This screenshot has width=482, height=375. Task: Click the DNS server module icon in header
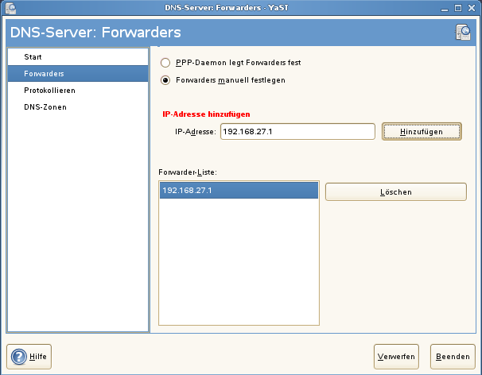tap(463, 33)
